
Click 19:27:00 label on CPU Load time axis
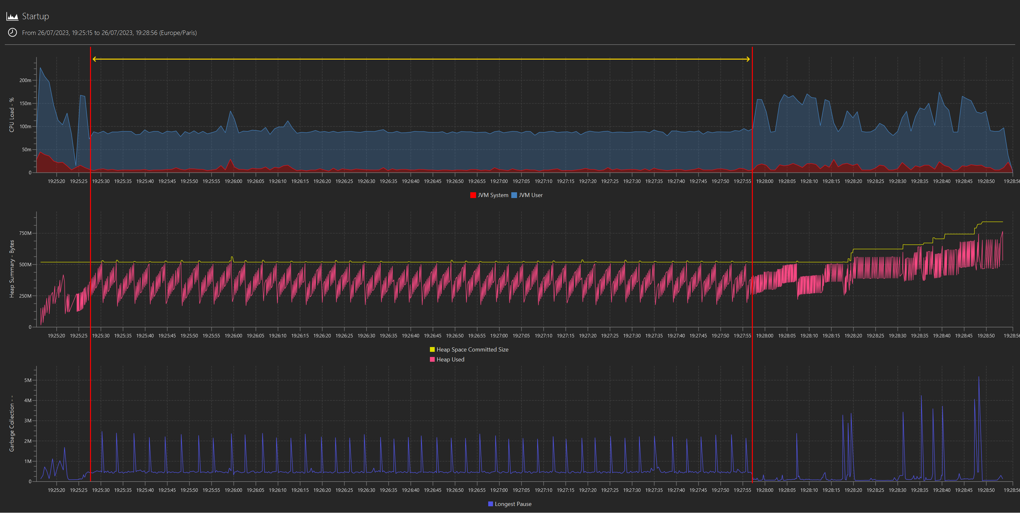499,181
